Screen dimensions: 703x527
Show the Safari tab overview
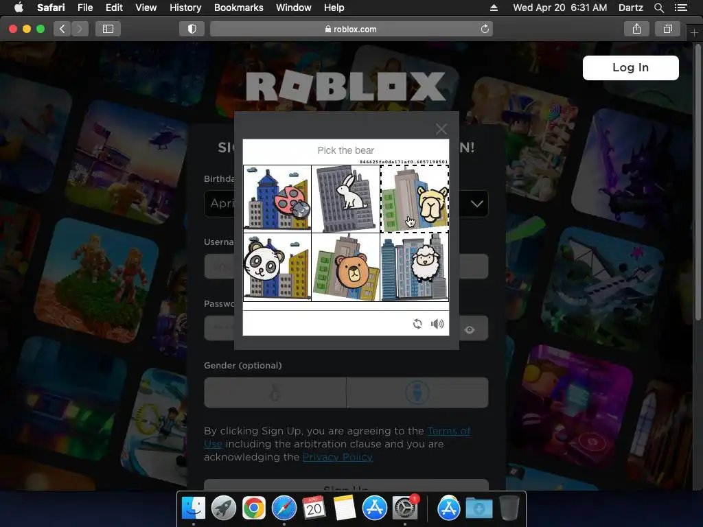pos(667,29)
